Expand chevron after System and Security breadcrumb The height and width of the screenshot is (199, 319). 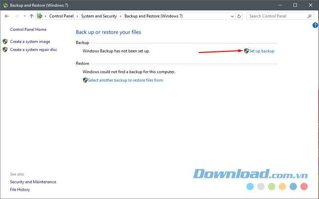tap(121, 16)
